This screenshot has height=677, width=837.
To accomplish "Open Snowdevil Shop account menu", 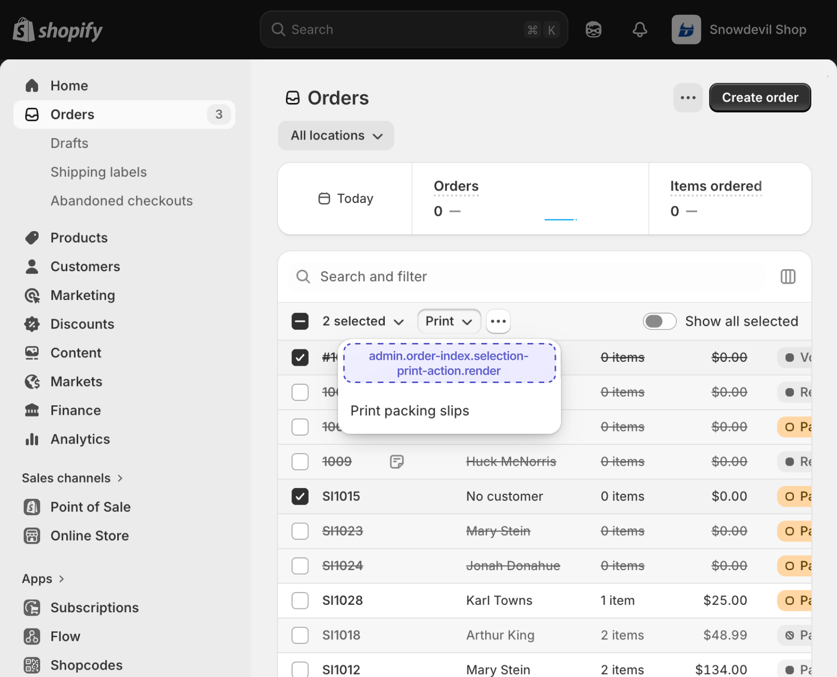I will 739,30.
